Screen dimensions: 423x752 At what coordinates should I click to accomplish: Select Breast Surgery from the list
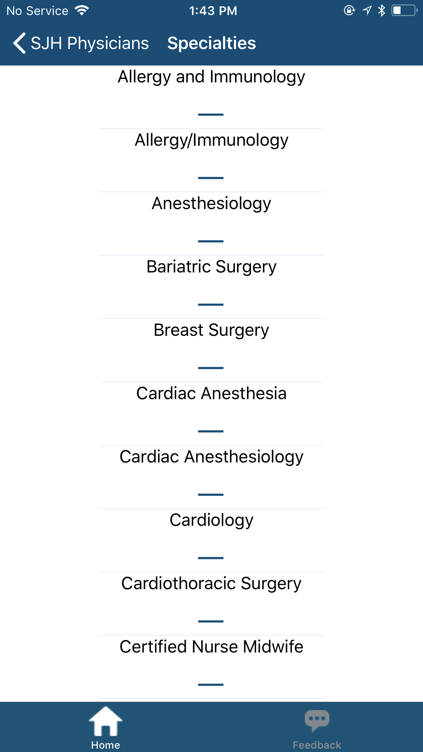click(211, 330)
